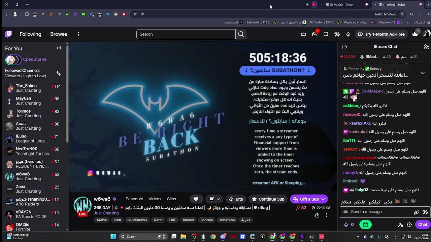This screenshot has height=242, width=431.
Task: Click the Arabic tag
Action: pos(102,220)
